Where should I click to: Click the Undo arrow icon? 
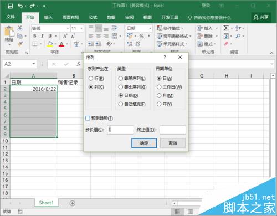coord(20,6)
